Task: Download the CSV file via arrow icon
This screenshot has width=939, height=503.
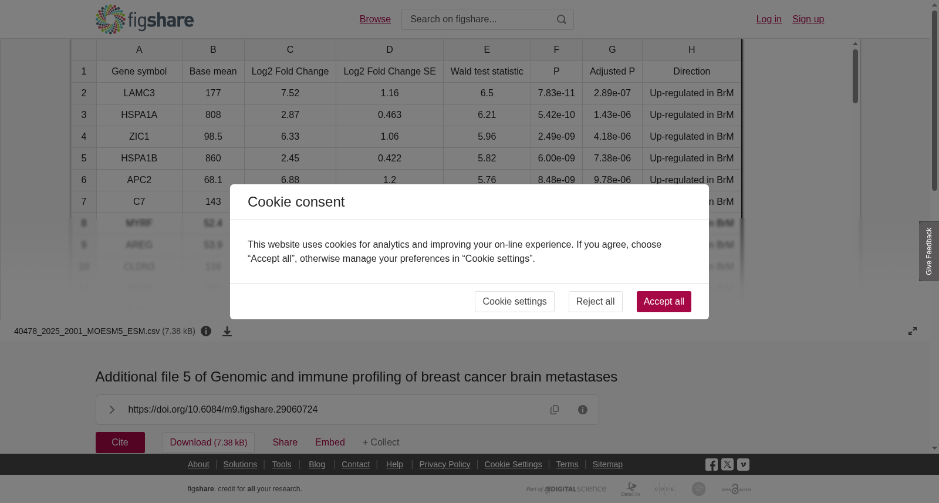Action: [227, 331]
